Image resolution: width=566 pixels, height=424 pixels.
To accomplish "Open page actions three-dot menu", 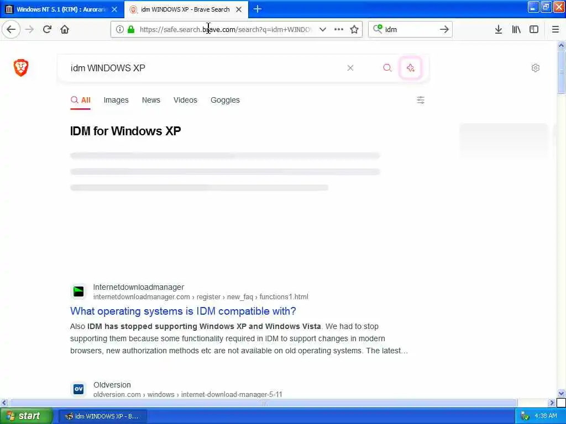I will (339, 29).
